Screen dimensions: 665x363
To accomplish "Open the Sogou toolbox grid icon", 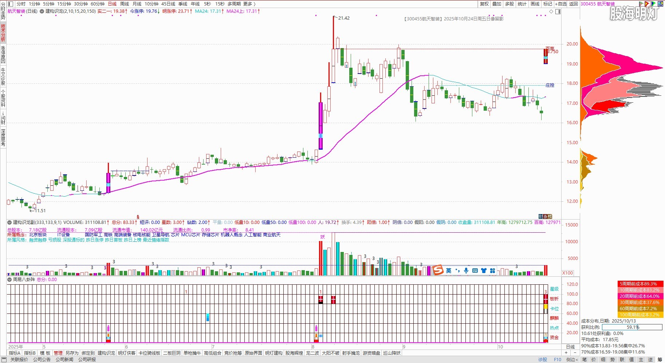I will coord(492,271).
